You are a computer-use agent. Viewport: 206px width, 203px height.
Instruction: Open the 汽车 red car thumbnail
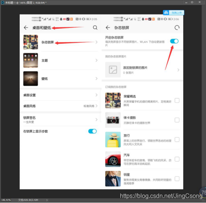coord(113,159)
